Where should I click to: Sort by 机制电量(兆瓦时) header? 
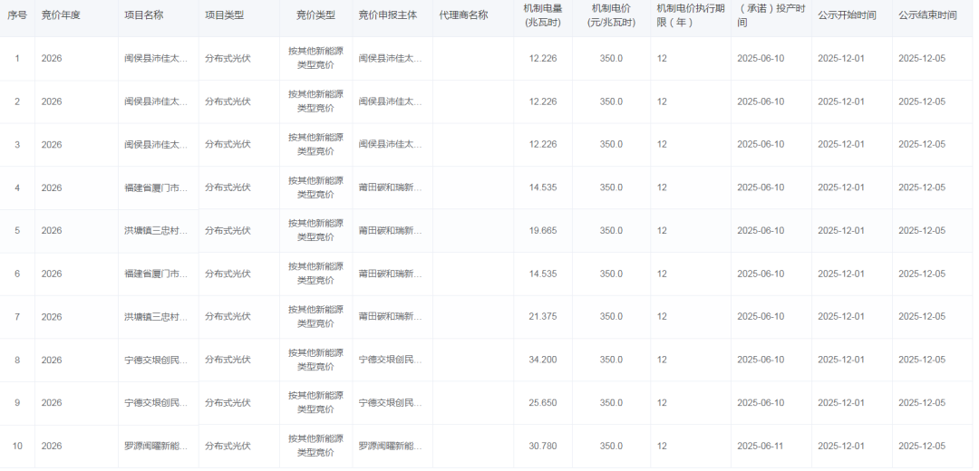tap(543, 15)
